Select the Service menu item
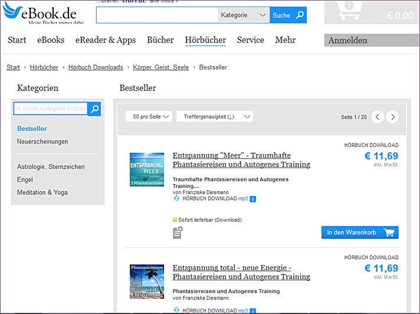420x314 pixels. click(x=250, y=40)
